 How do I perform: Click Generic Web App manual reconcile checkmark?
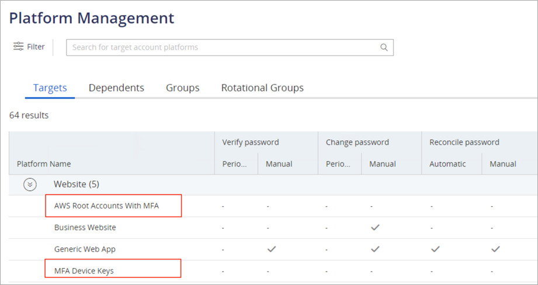(495, 249)
